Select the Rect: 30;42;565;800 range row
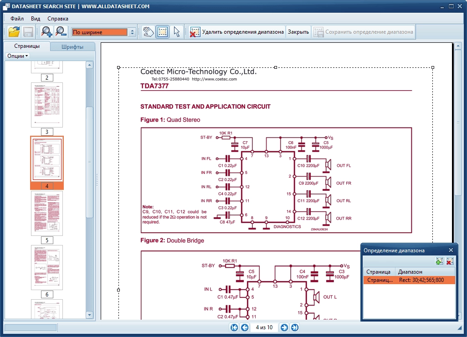This screenshot has height=337, width=467. coord(409,280)
